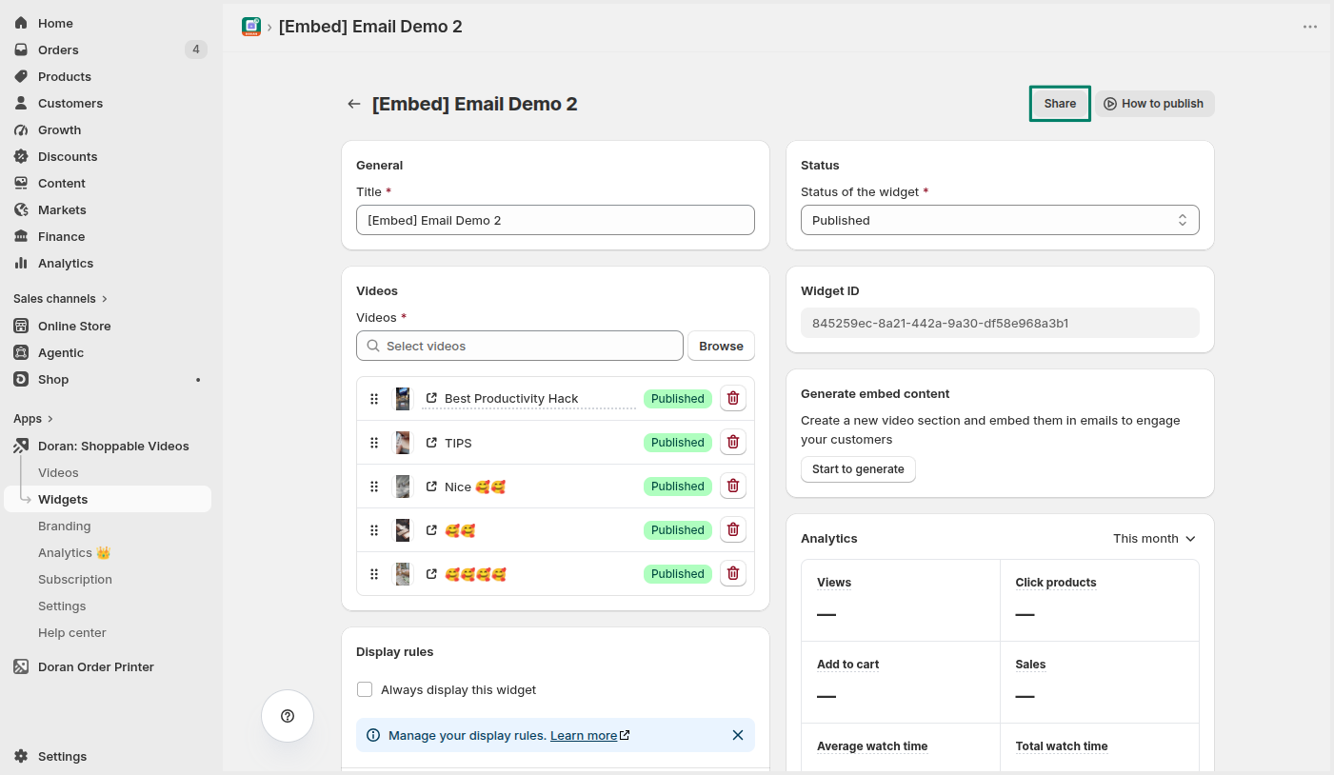
Task: Open Best Productivity Hack external link icon
Action: click(x=431, y=399)
